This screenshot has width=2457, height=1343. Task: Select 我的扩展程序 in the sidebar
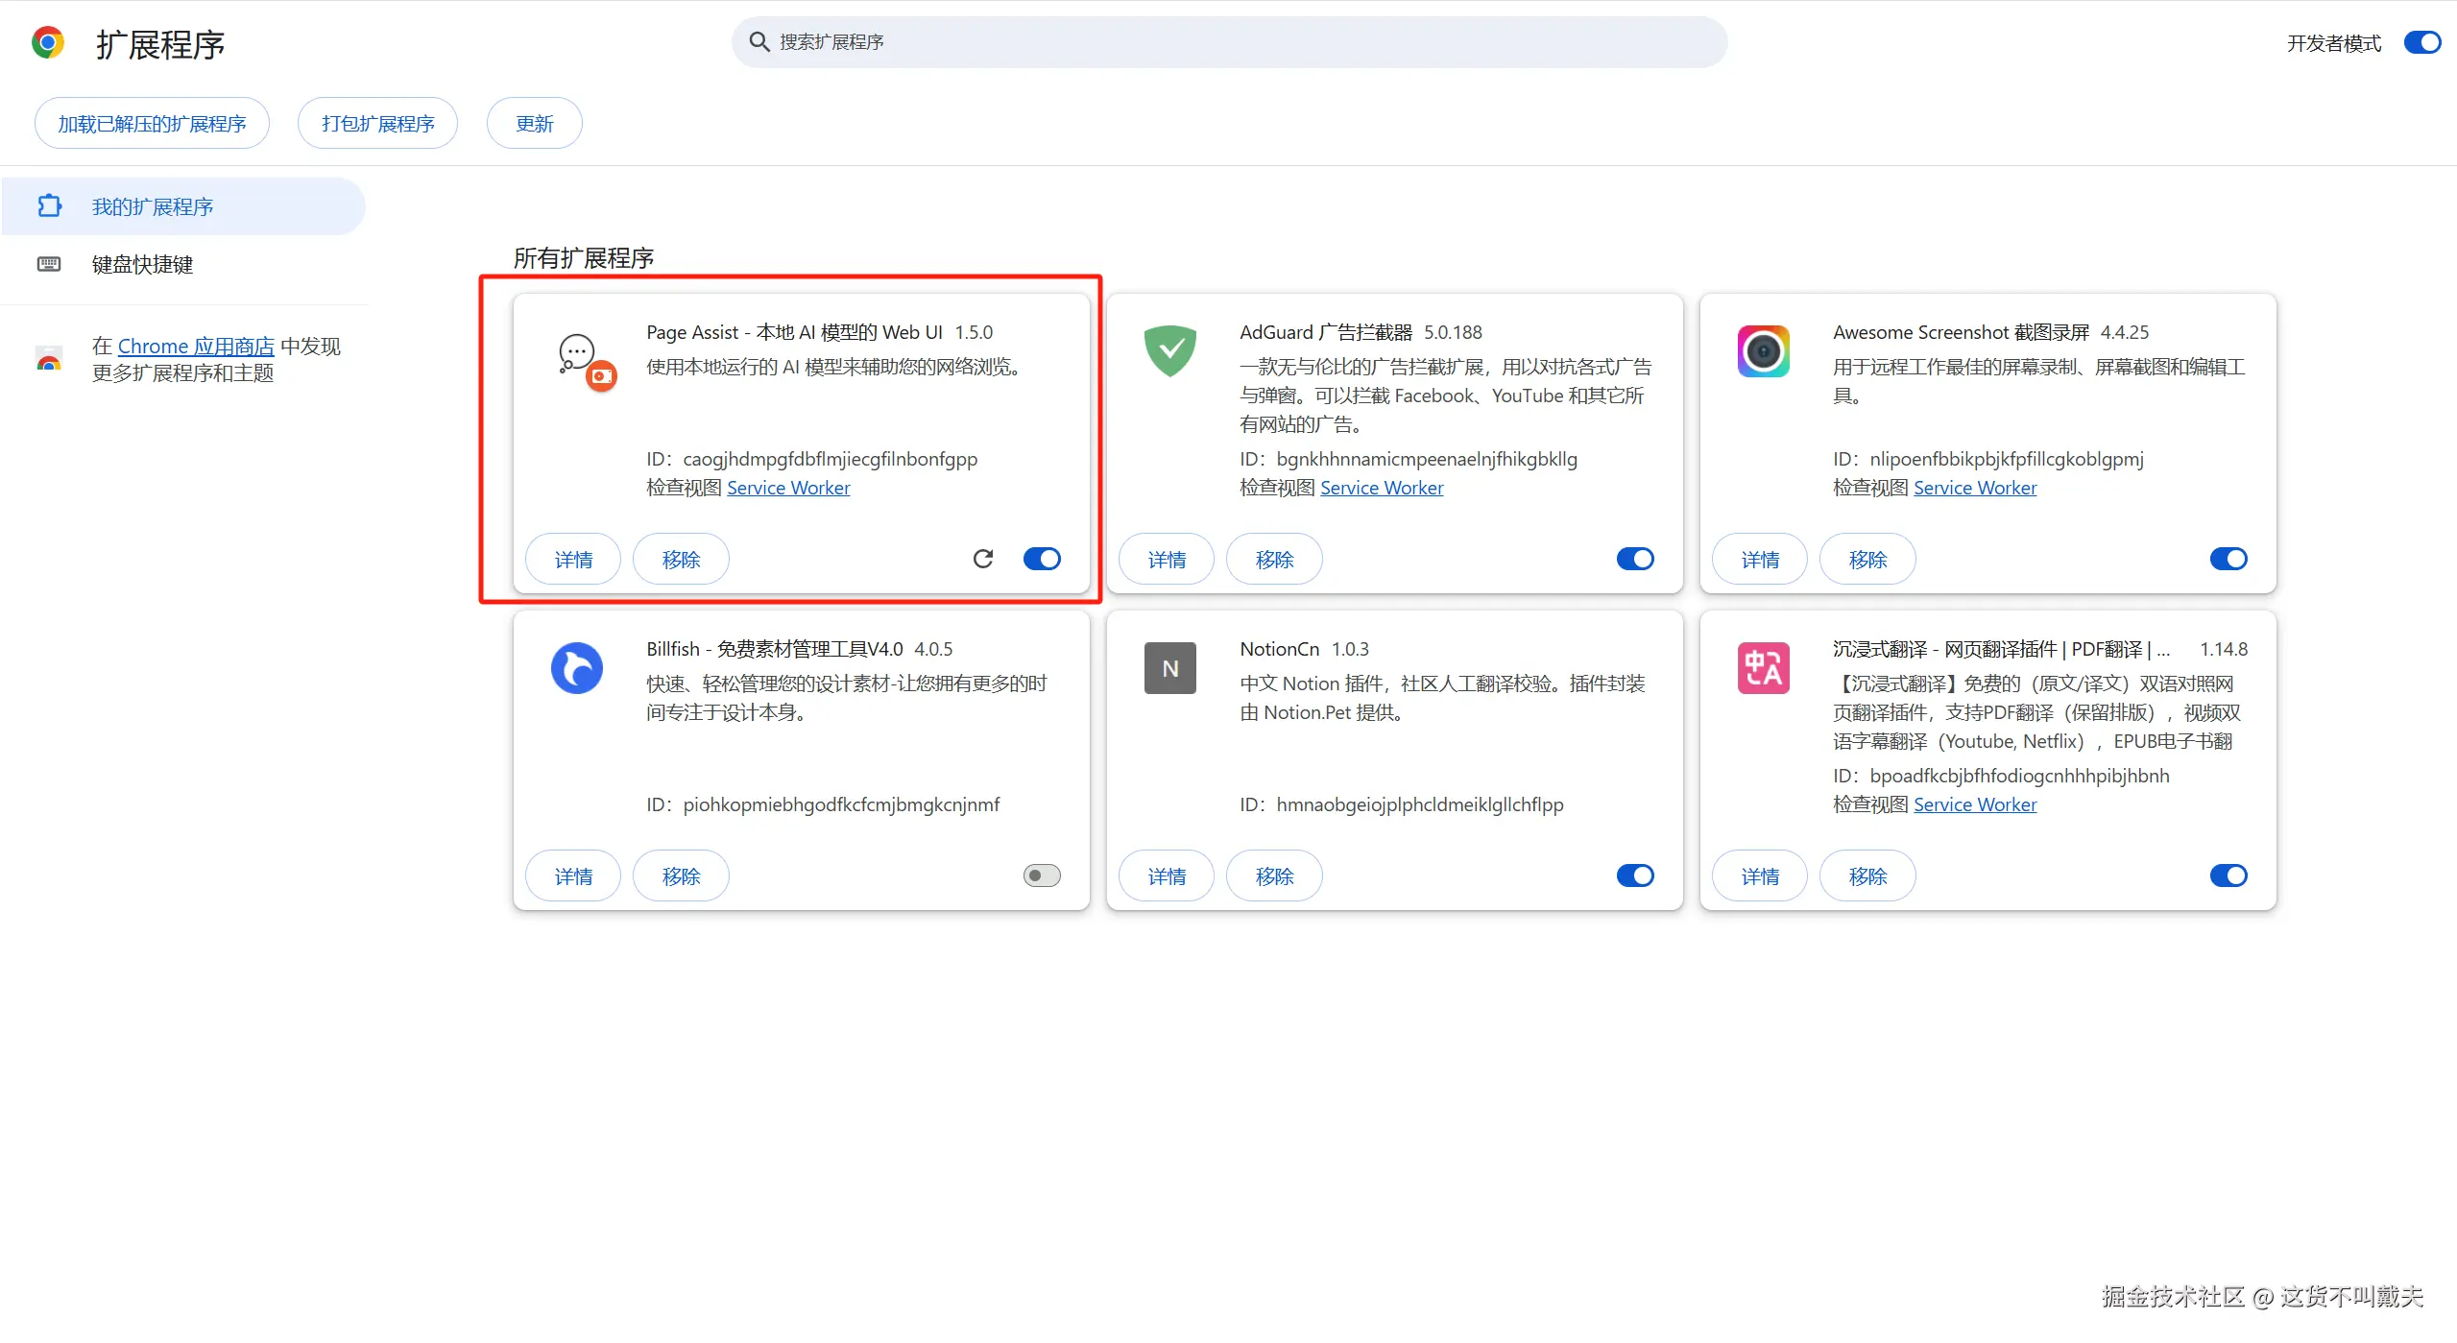[153, 206]
